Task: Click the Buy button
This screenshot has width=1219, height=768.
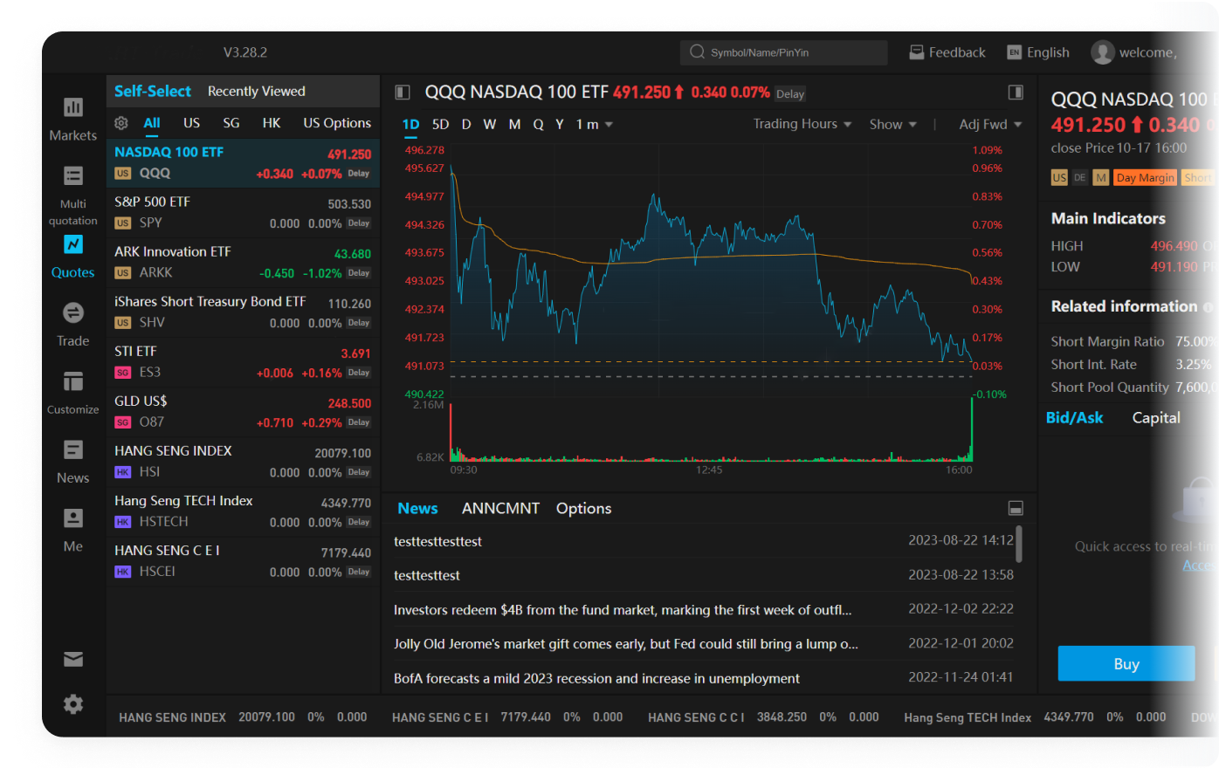Action: pos(1126,663)
